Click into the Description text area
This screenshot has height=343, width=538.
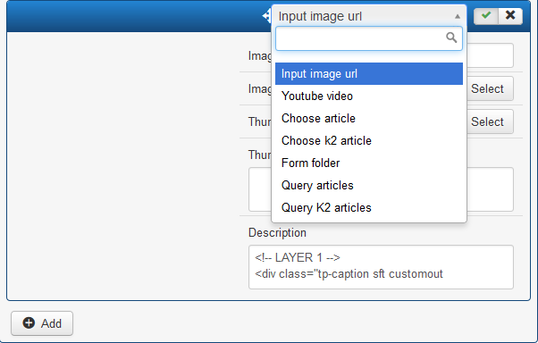click(381, 267)
